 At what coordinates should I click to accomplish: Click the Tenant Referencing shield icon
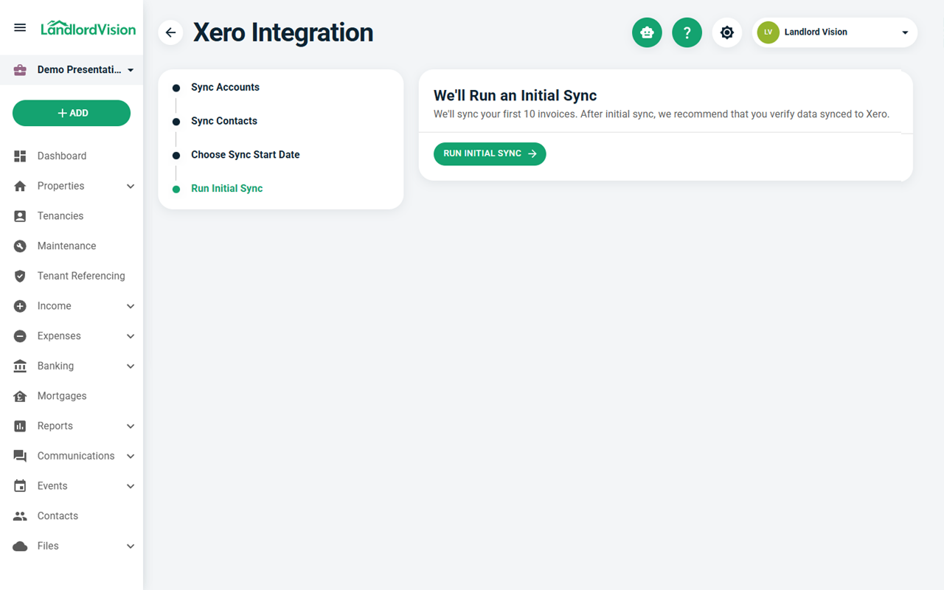pos(20,276)
